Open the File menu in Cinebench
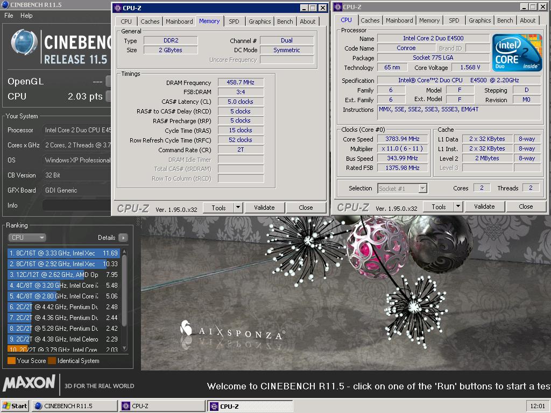The width and height of the screenshot is (551, 413). point(9,16)
